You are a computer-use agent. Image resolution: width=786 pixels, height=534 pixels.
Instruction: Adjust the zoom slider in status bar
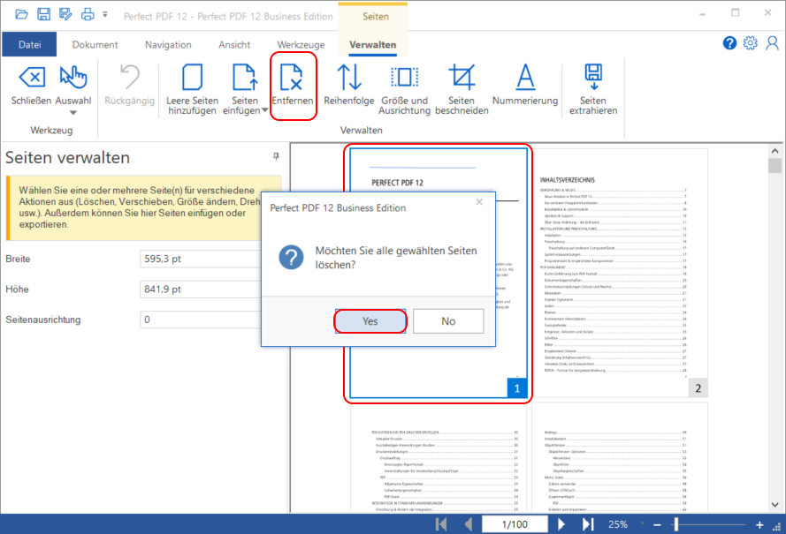coord(676,524)
